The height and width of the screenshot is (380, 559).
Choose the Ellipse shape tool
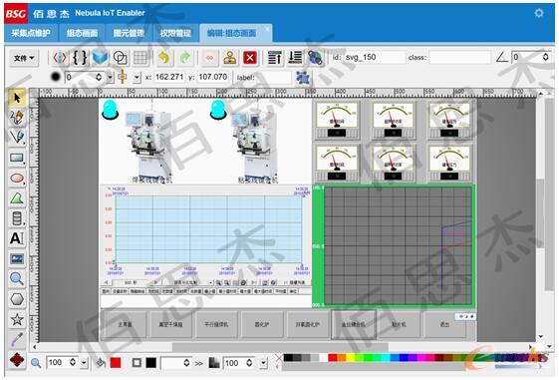click(x=17, y=179)
